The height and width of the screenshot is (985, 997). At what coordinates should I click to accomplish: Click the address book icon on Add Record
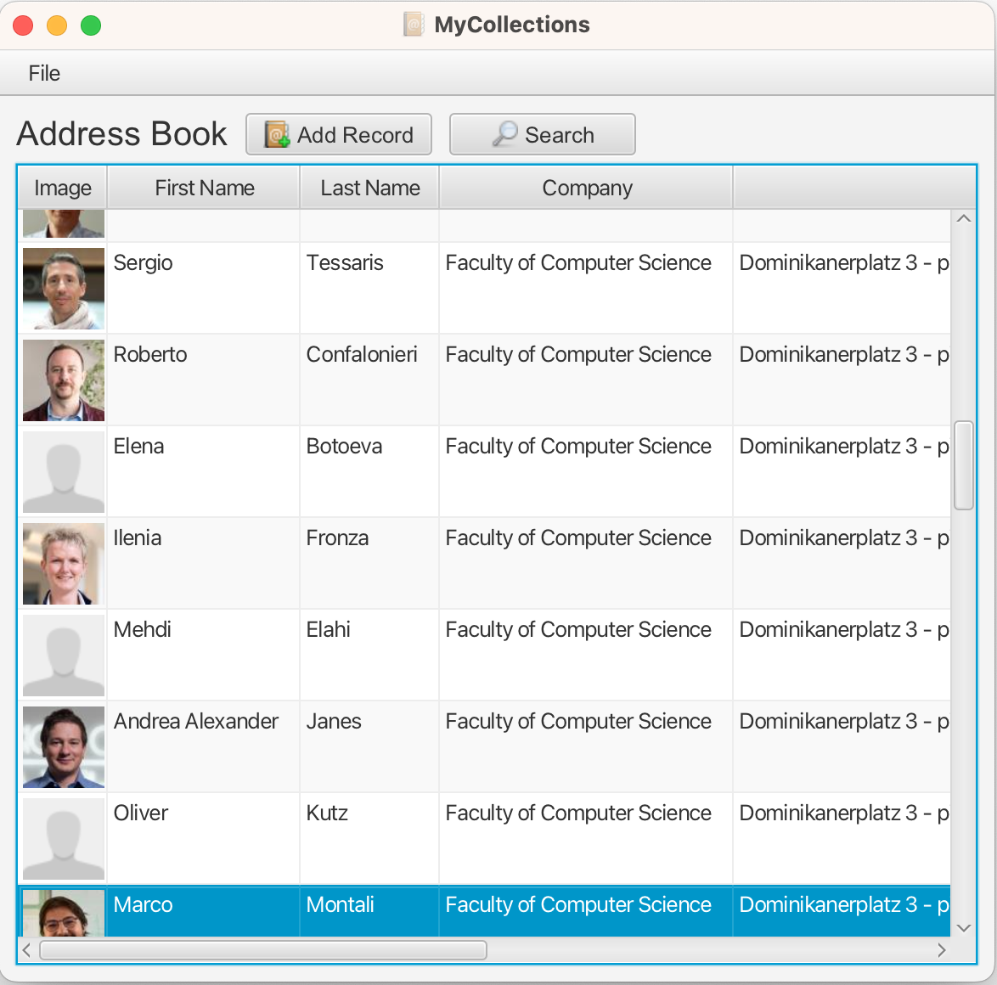point(277,135)
